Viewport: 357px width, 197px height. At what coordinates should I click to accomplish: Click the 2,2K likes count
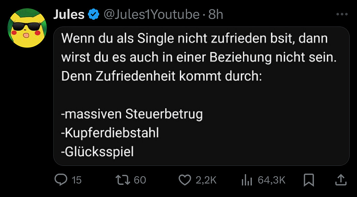click(x=206, y=180)
